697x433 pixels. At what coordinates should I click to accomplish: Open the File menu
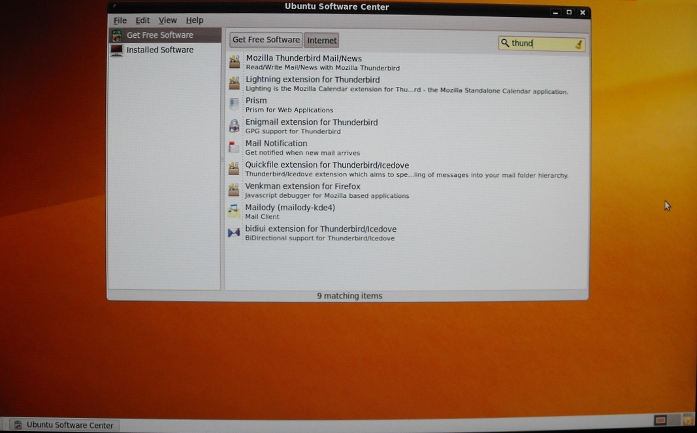(x=120, y=20)
